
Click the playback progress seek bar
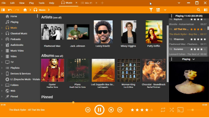tap(104, 102)
